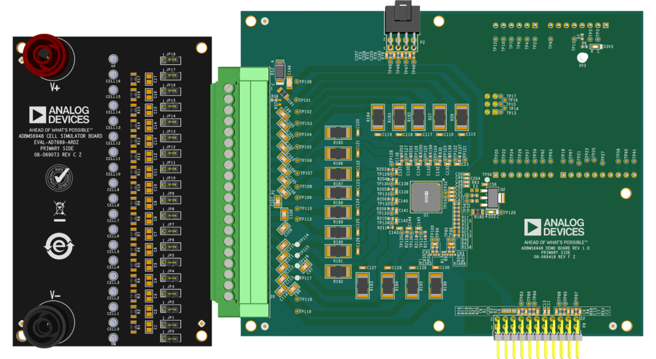The height and width of the screenshot is (359, 656).
Task: Select capacitor C127
Action: point(363,267)
